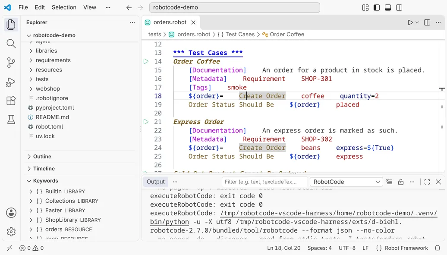Open the Testing flask view
This screenshot has width=447, height=255.
coord(11,120)
